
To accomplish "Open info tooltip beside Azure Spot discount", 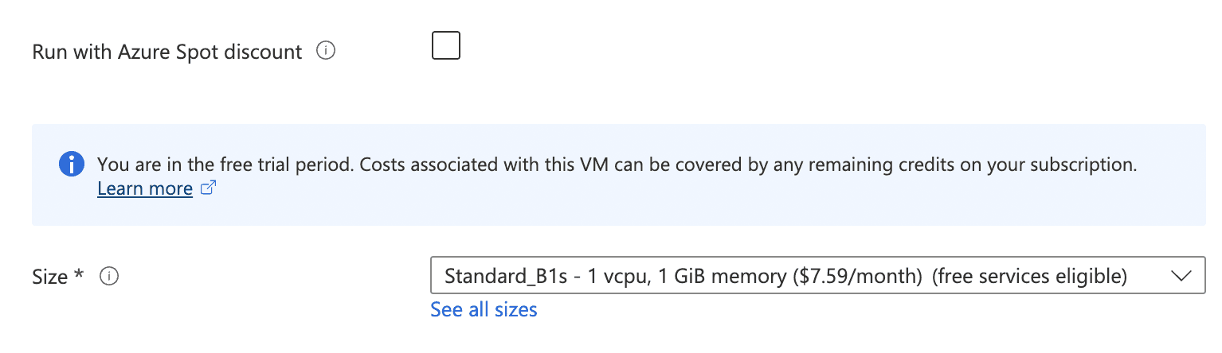I will 325,51.
